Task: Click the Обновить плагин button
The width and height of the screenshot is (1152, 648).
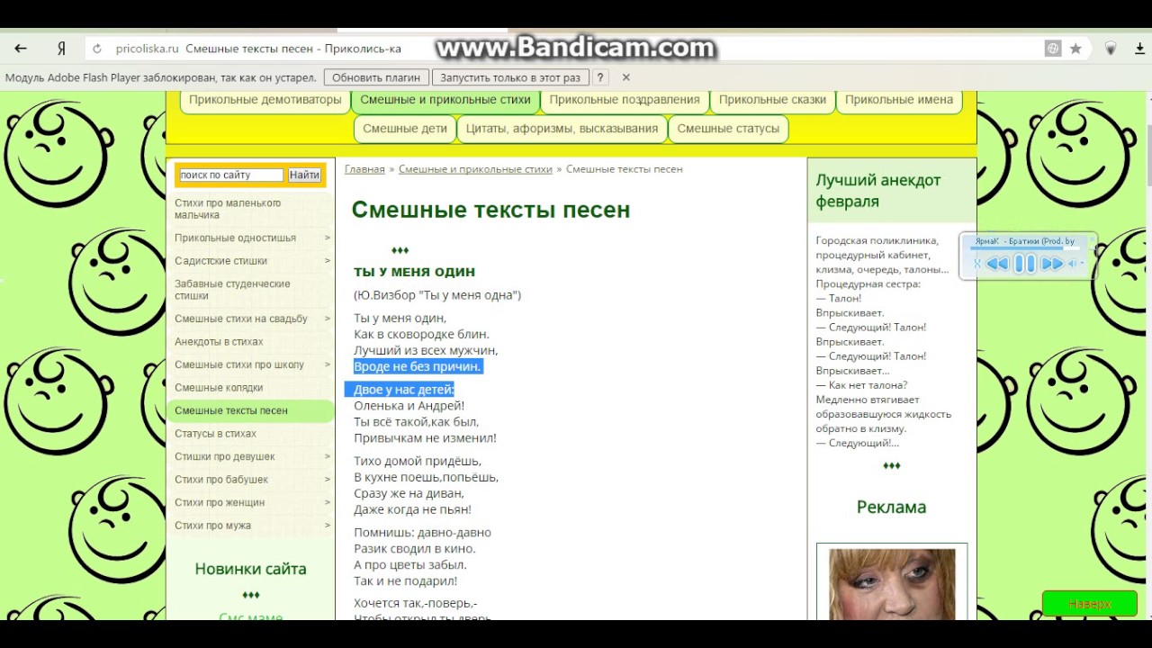Action: pos(376,77)
